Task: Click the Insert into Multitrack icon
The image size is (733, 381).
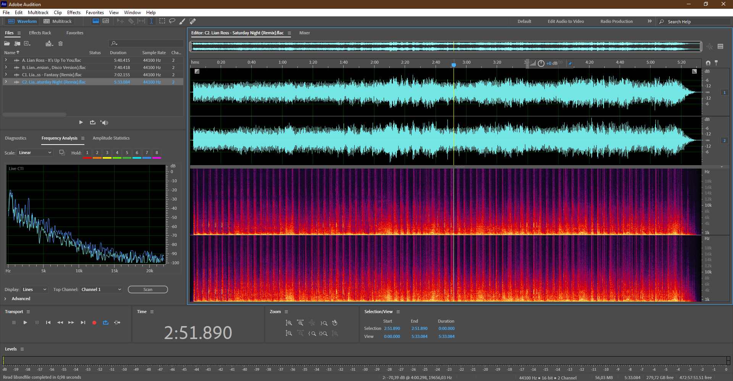Action: (x=49, y=43)
